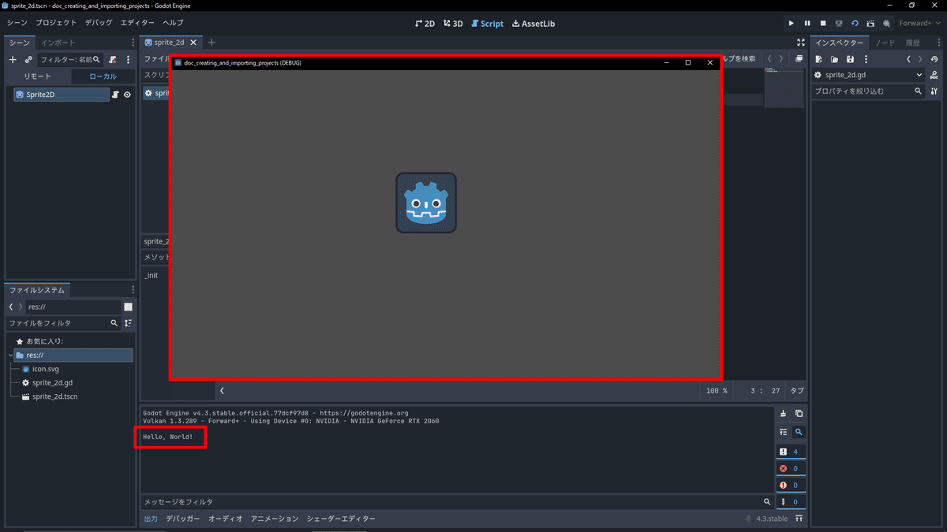
Task: Open Inspector object history list
Action: [x=934, y=59]
